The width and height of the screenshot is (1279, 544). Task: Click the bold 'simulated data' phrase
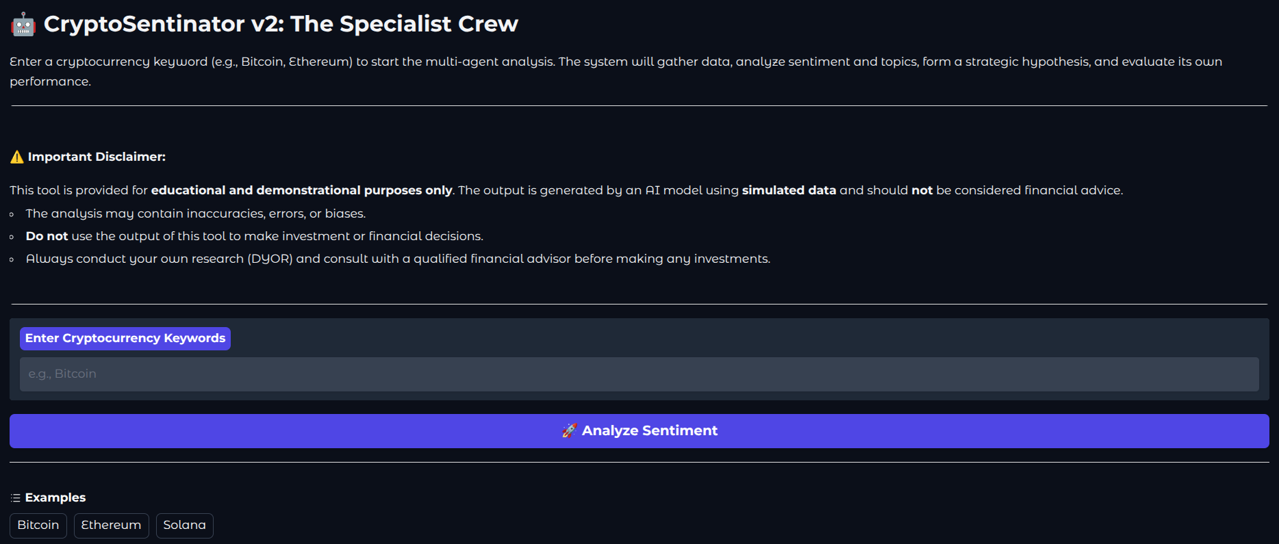click(x=789, y=191)
